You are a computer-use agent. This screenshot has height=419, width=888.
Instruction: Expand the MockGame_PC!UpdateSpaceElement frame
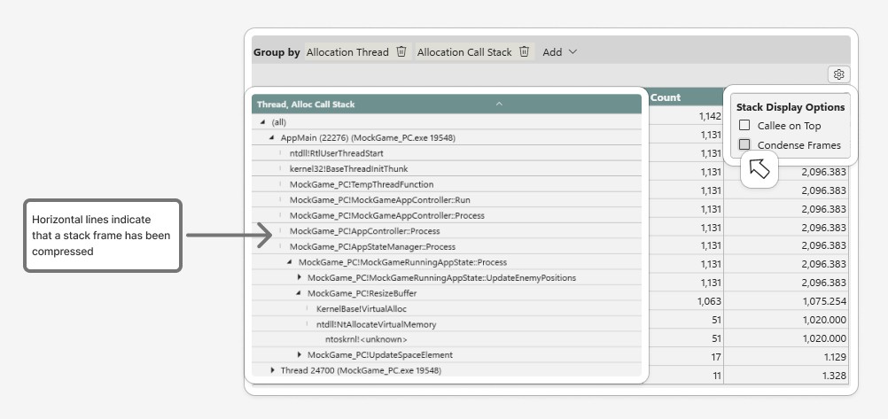[x=299, y=354]
